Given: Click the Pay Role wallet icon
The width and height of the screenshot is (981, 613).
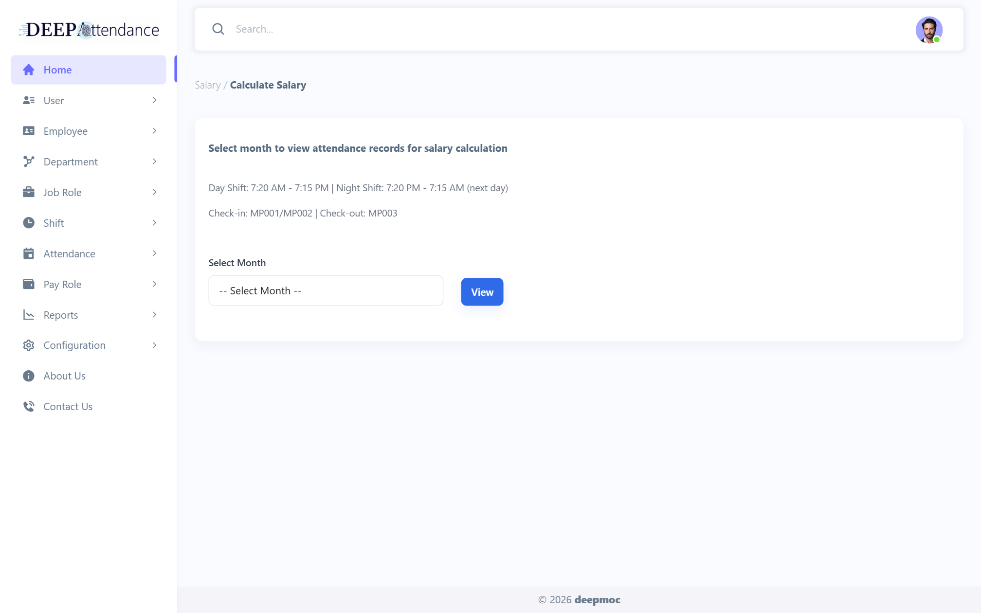Looking at the screenshot, I should pos(29,284).
